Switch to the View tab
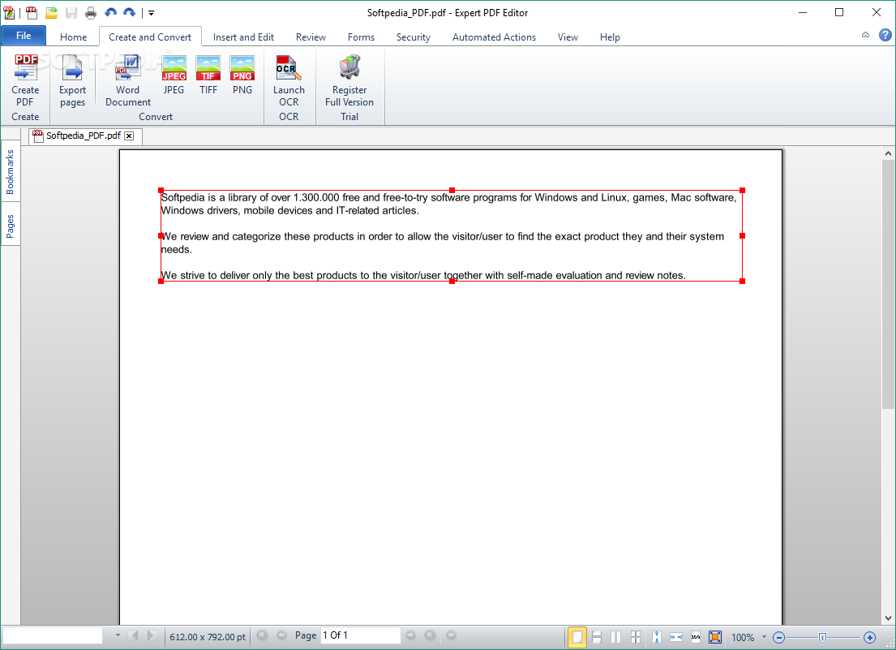This screenshot has height=650, width=896. pyautogui.click(x=568, y=37)
